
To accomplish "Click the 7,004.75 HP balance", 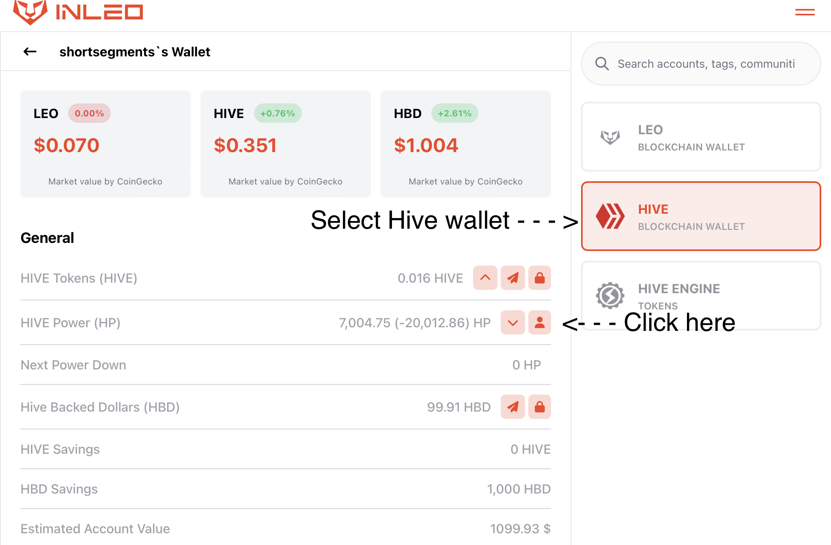I will [x=415, y=323].
